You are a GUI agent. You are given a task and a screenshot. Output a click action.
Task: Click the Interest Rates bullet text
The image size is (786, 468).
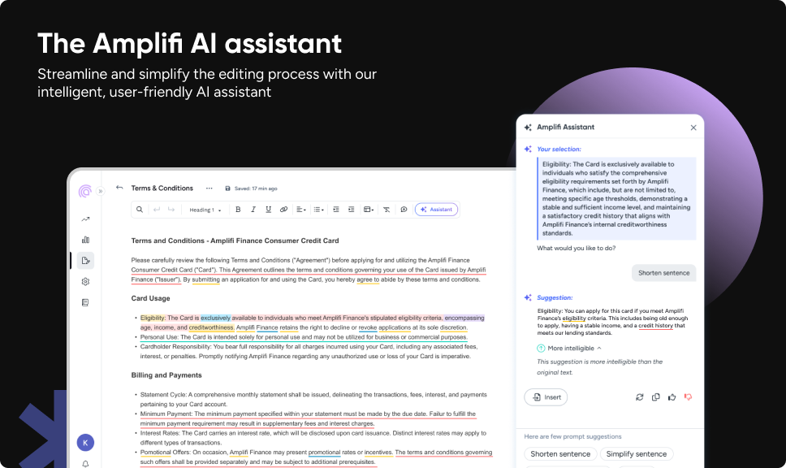click(x=313, y=438)
